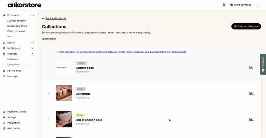Click the Help Centre icon
Screen dimensions: 266x138
[4, 128]
